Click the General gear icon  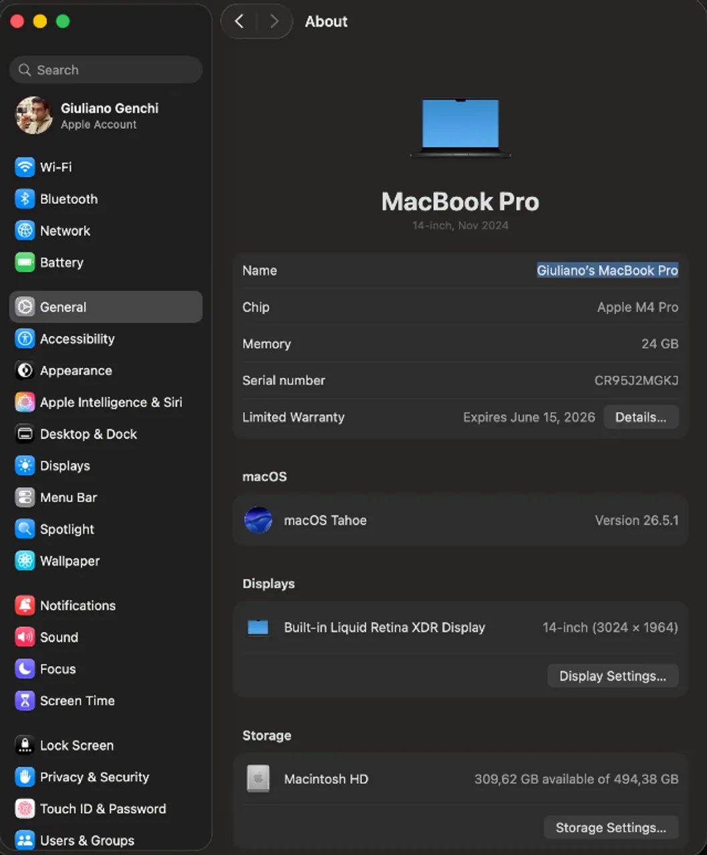pyautogui.click(x=25, y=307)
